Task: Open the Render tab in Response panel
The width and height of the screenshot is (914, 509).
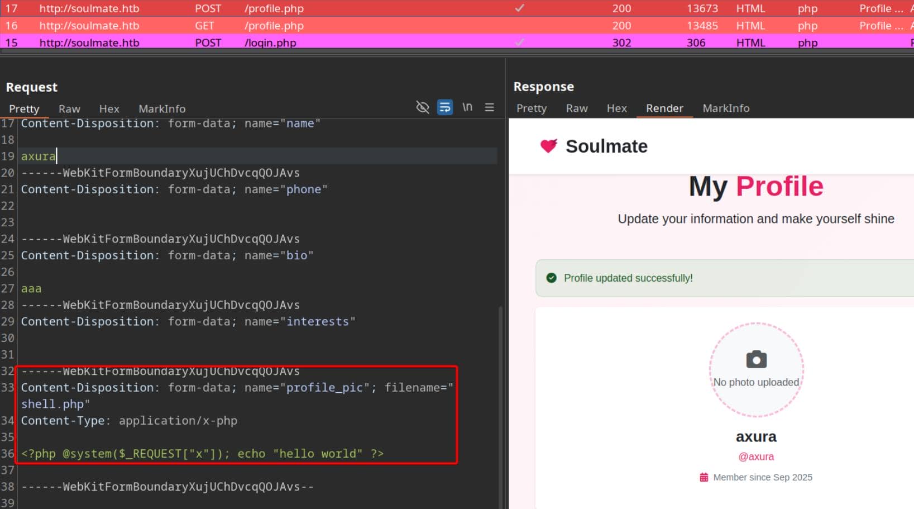Action: pos(664,108)
